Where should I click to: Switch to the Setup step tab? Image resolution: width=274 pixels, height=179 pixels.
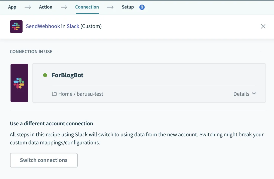(x=128, y=7)
